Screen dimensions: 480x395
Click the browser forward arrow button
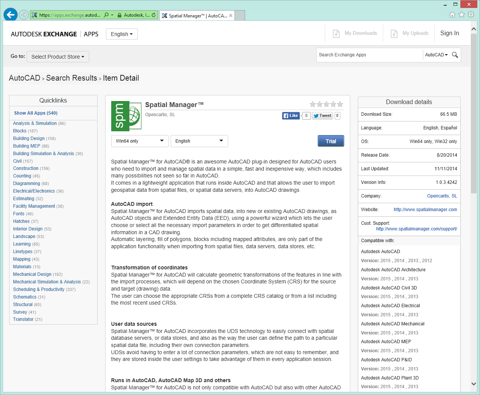pyautogui.click(x=24, y=15)
